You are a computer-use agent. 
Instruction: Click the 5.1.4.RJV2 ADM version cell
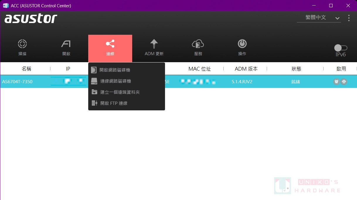click(x=242, y=81)
